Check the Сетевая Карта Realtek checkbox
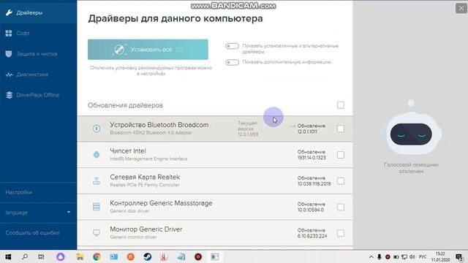Viewport: 468px width, 263px height. click(341, 181)
